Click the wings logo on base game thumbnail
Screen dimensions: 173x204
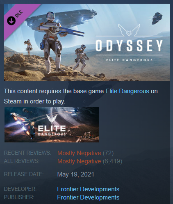(x=52, y=118)
